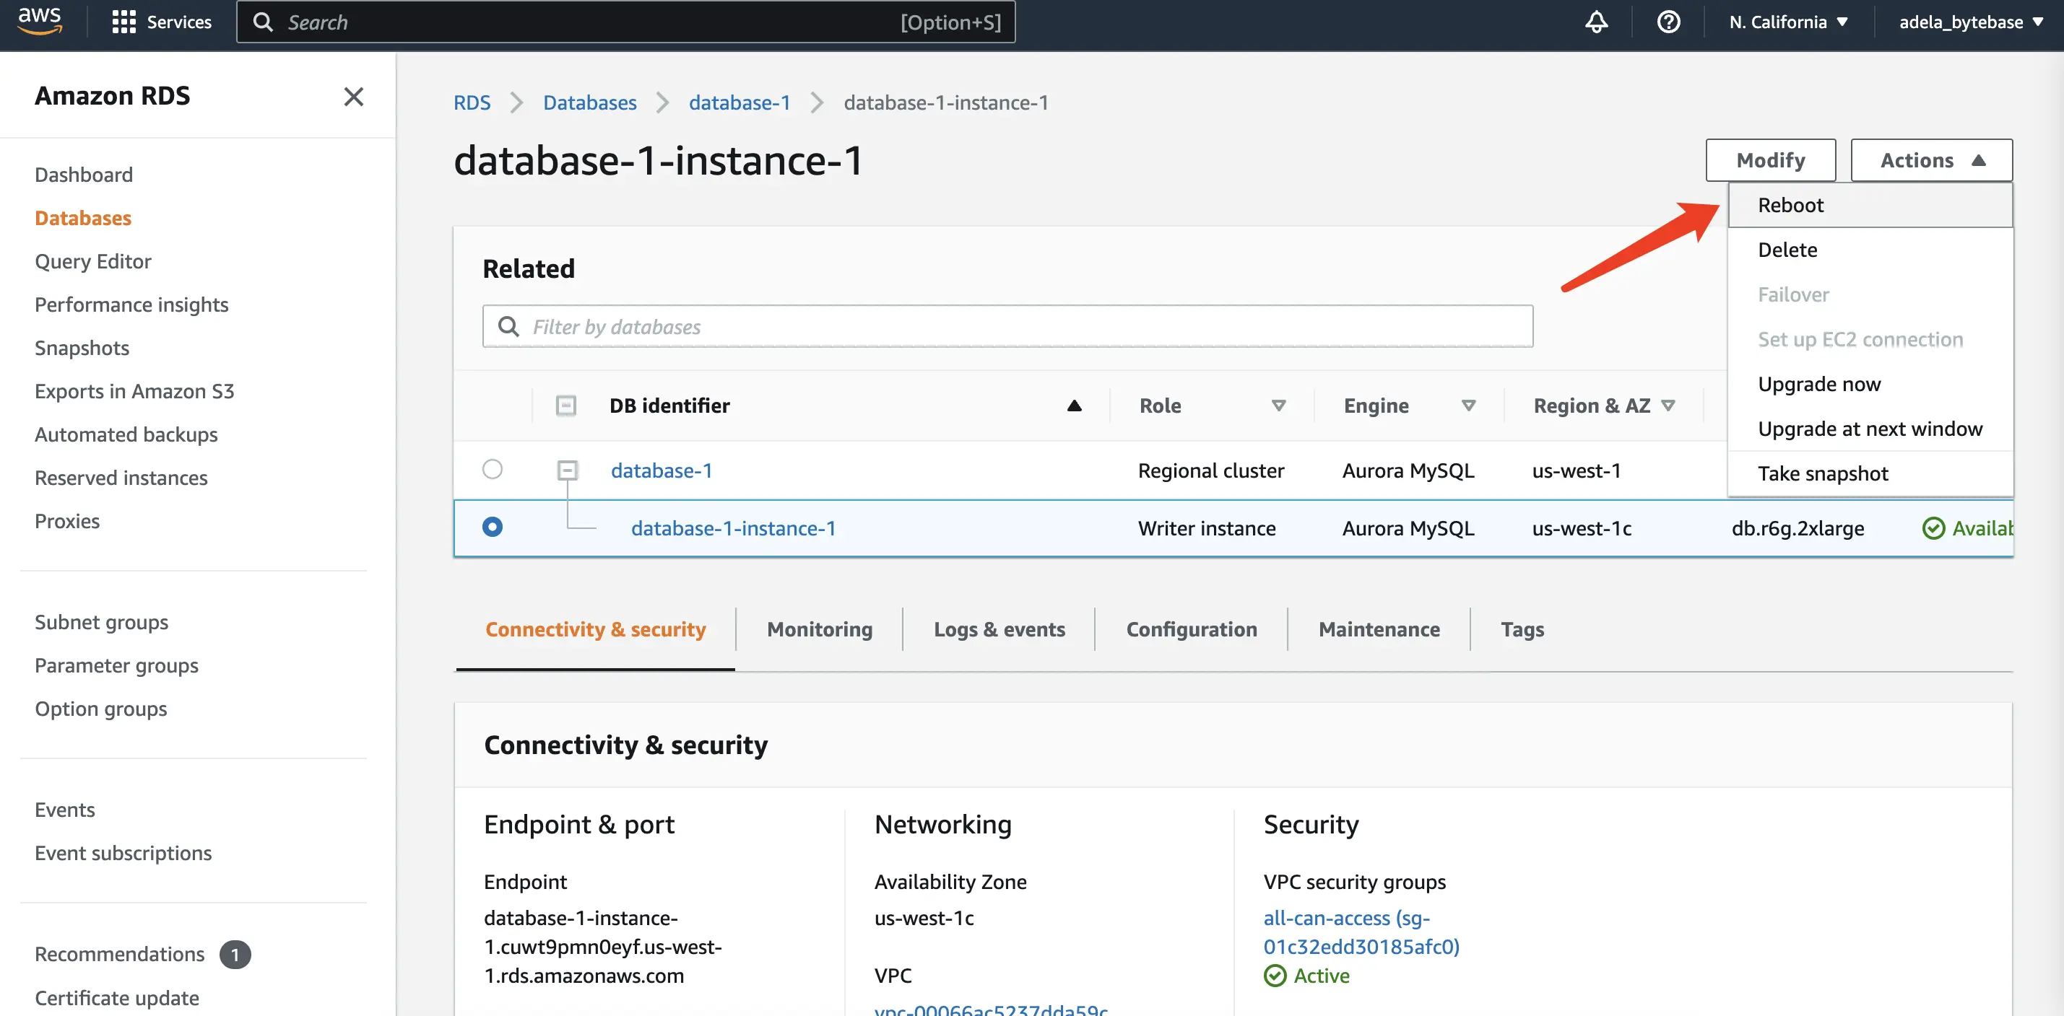Viewport: 2064px width, 1016px height.
Task: Open Event subscriptions in sidebar
Action: point(123,853)
